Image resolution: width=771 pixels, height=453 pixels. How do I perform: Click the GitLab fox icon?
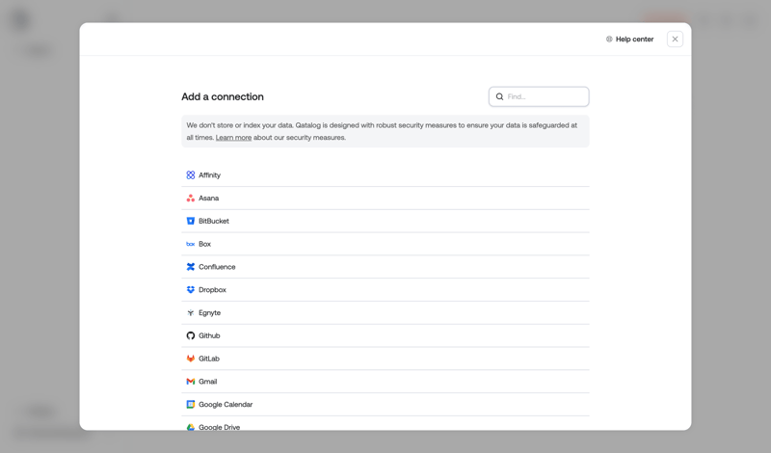point(190,359)
